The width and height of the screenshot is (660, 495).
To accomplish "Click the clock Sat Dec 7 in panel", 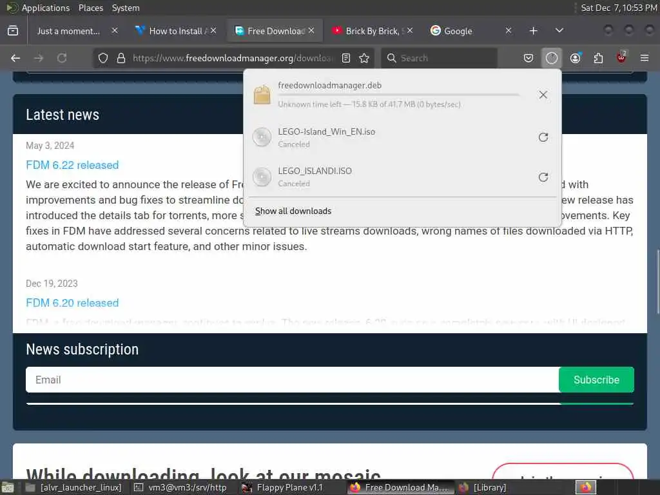I will coord(619,8).
